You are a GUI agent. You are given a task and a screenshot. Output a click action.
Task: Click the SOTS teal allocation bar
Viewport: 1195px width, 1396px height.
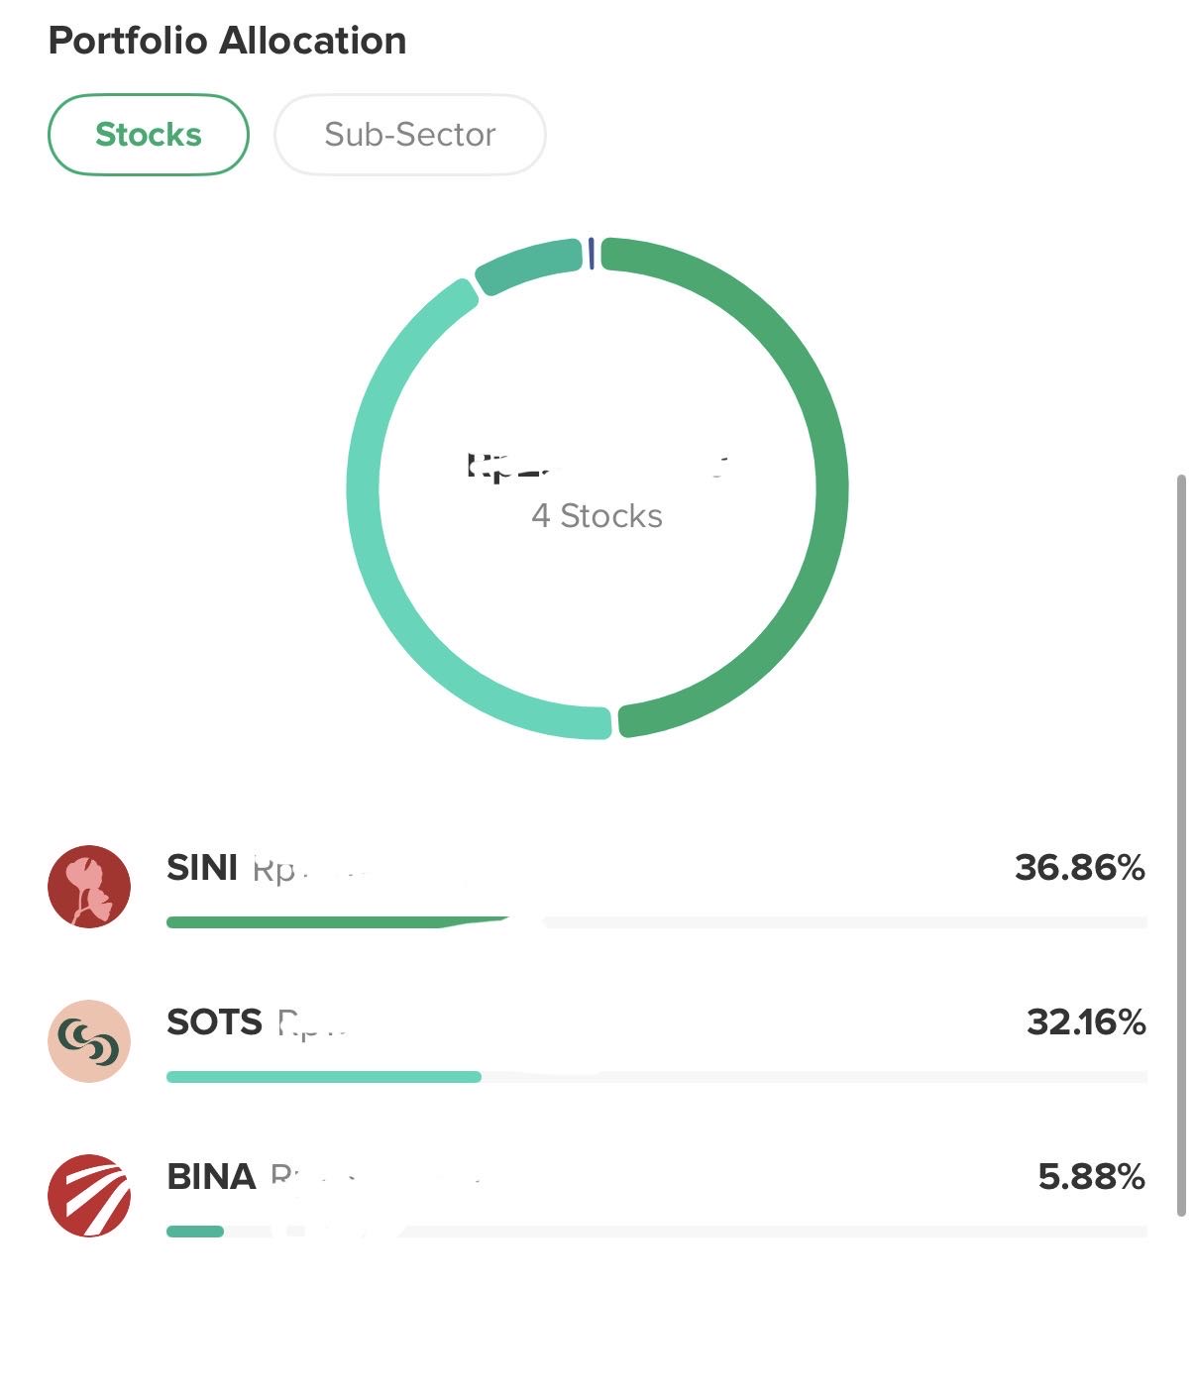[323, 1077]
